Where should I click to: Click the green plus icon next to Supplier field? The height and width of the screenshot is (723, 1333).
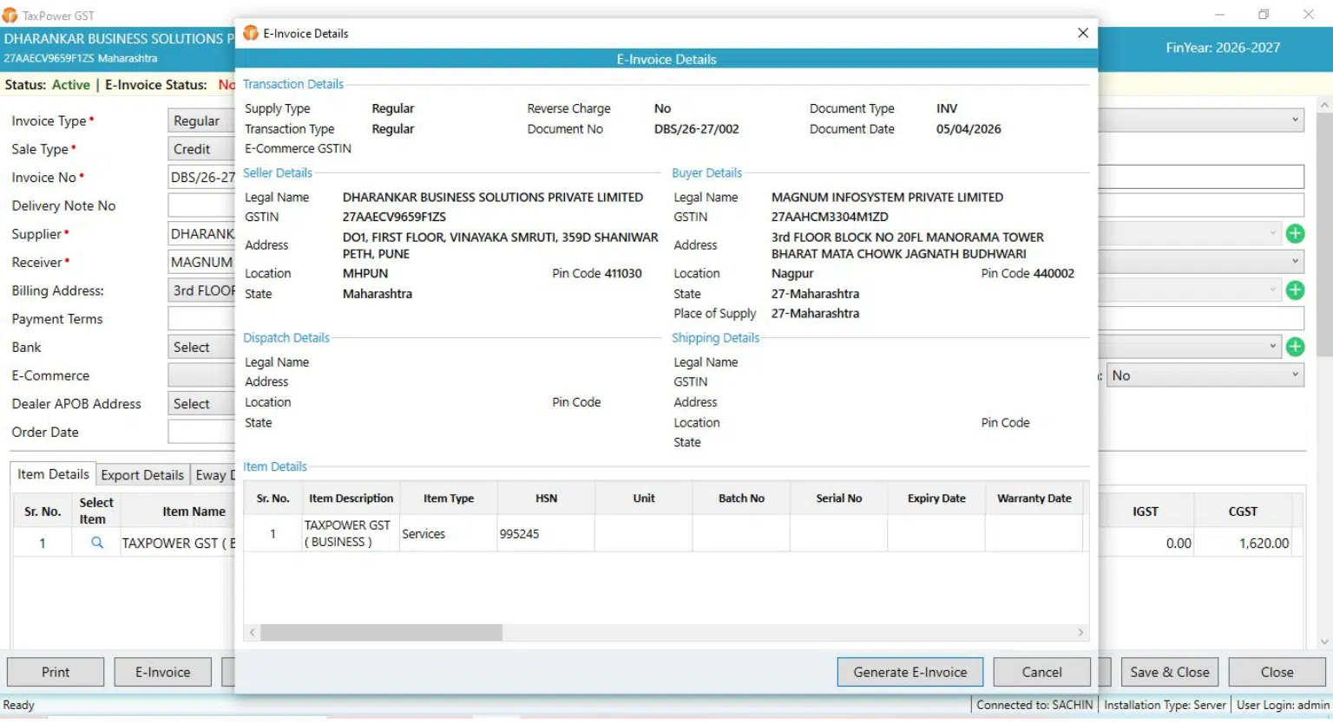tap(1295, 233)
